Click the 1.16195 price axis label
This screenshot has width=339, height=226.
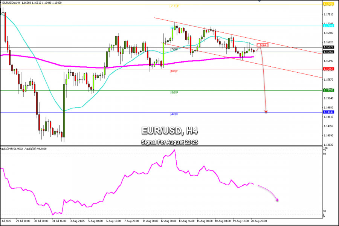328,61
